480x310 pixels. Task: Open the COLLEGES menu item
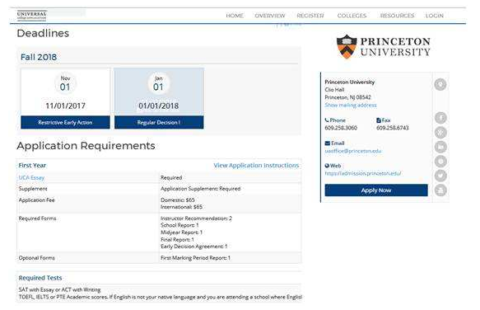point(352,16)
